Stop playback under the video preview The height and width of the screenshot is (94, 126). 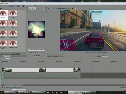pos(98,53)
